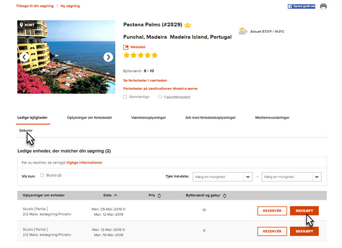Open 'Feriesteder på destinationen Madeira-øerne' link

click(160, 89)
